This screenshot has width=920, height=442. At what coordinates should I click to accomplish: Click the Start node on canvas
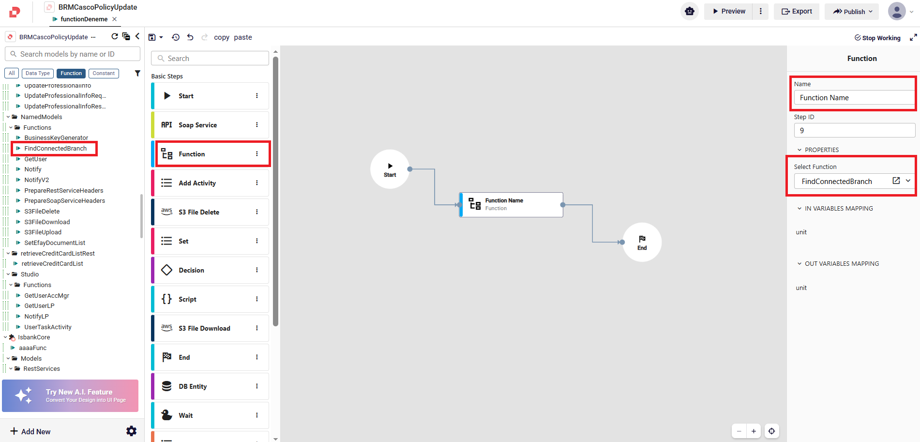tap(390, 169)
